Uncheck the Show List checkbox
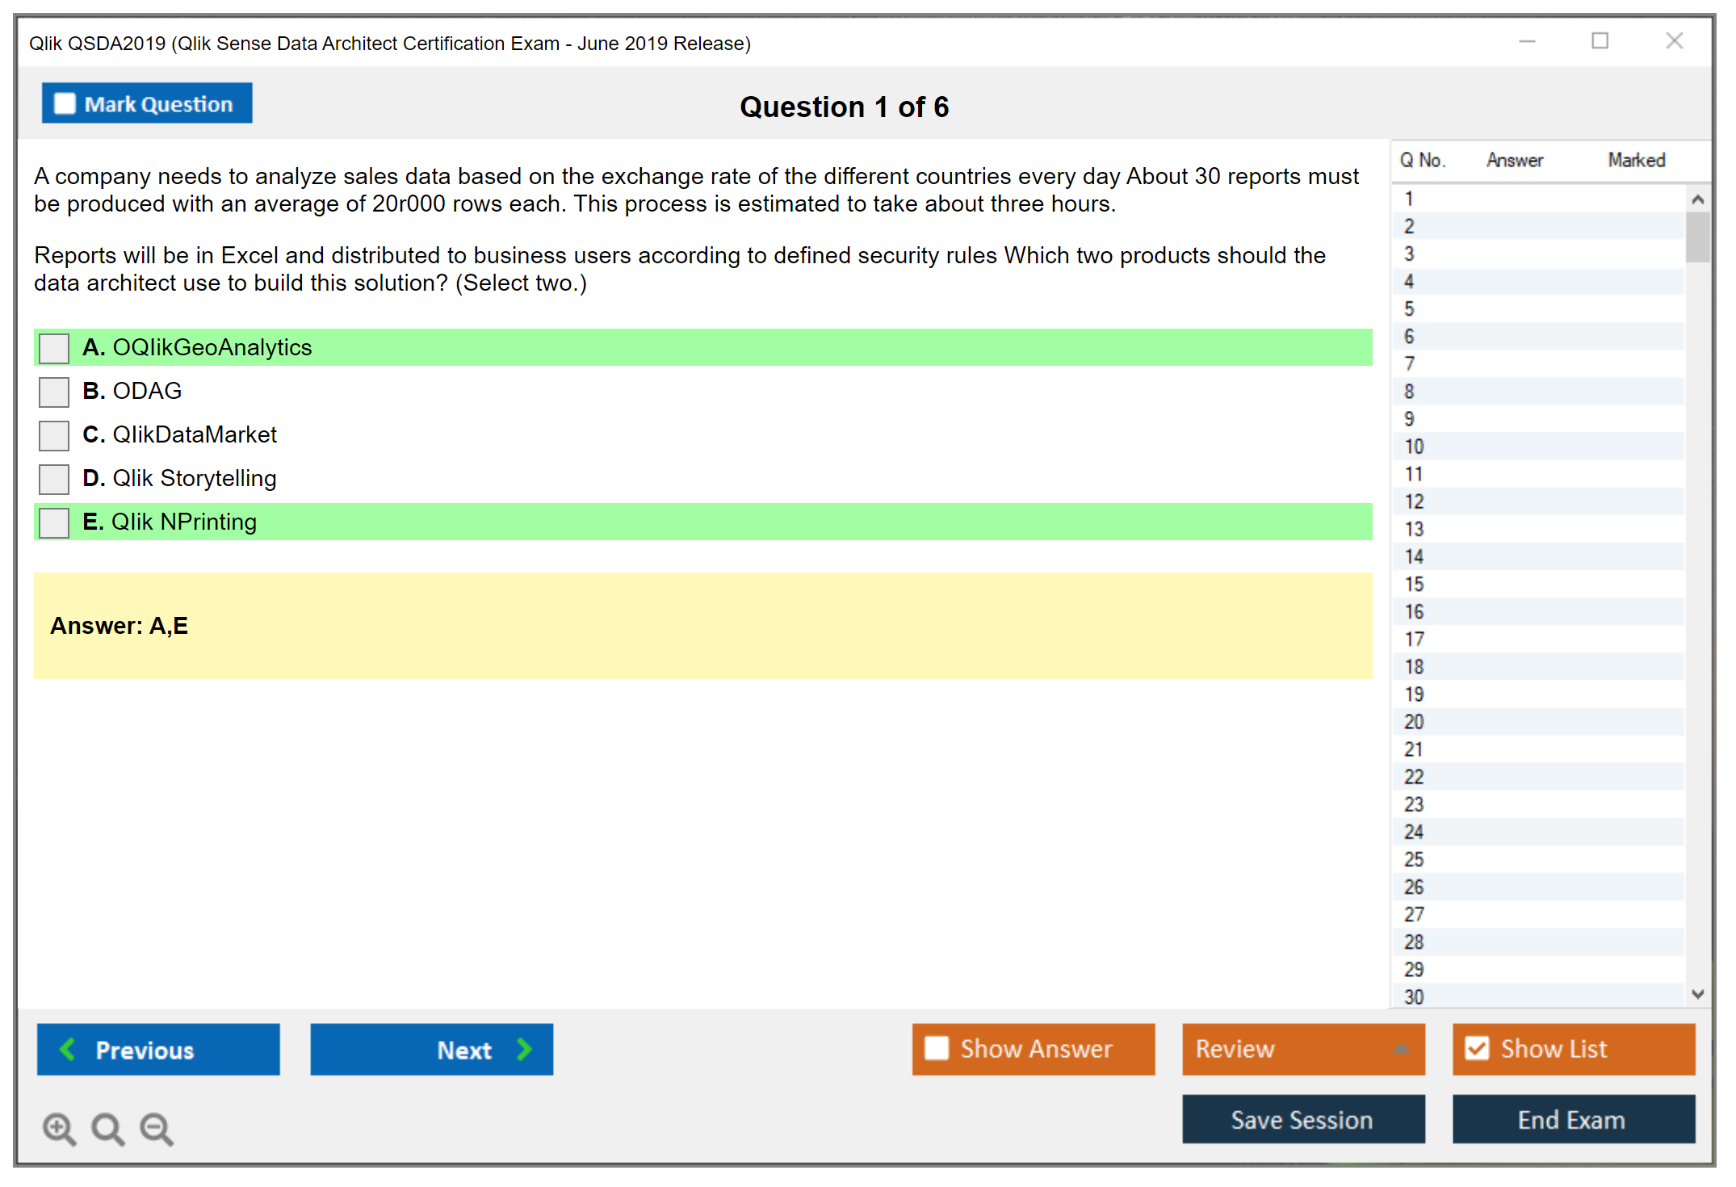1736x1187 pixels. (1477, 1048)
